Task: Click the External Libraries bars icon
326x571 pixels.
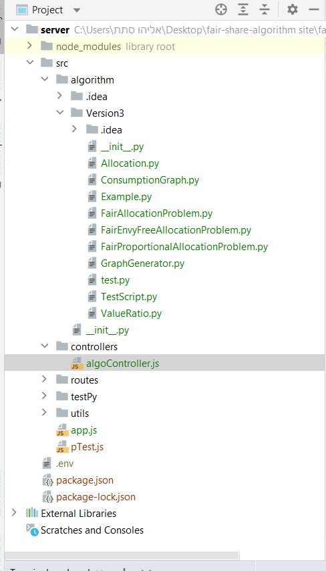Action: pyautogui.click(x=32, y=513)
